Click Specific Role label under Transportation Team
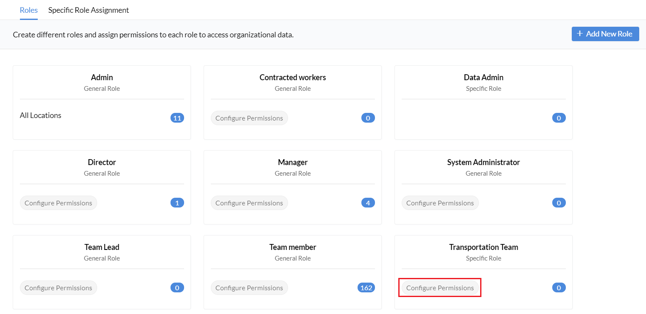Viewport: 646px width, 314px height. [x=484, y=258]
